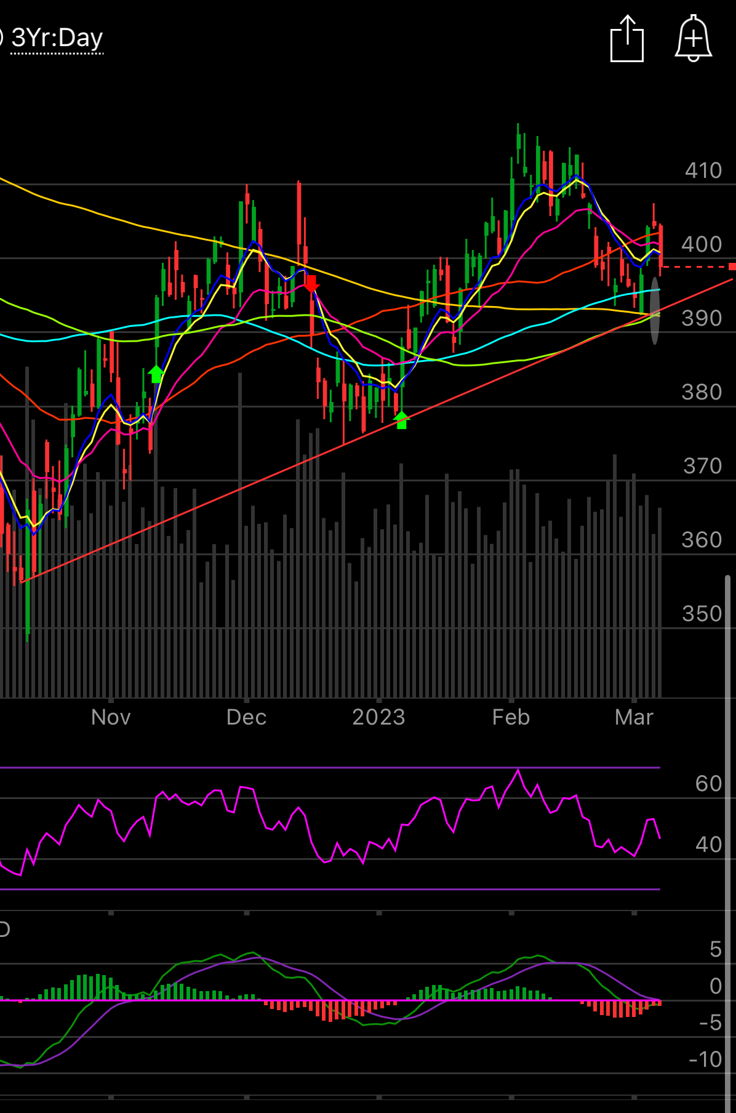The height and width of the screenshot is (1113, 736).
Task: Tap the Nov date label
Action: [x=111, y=717]
